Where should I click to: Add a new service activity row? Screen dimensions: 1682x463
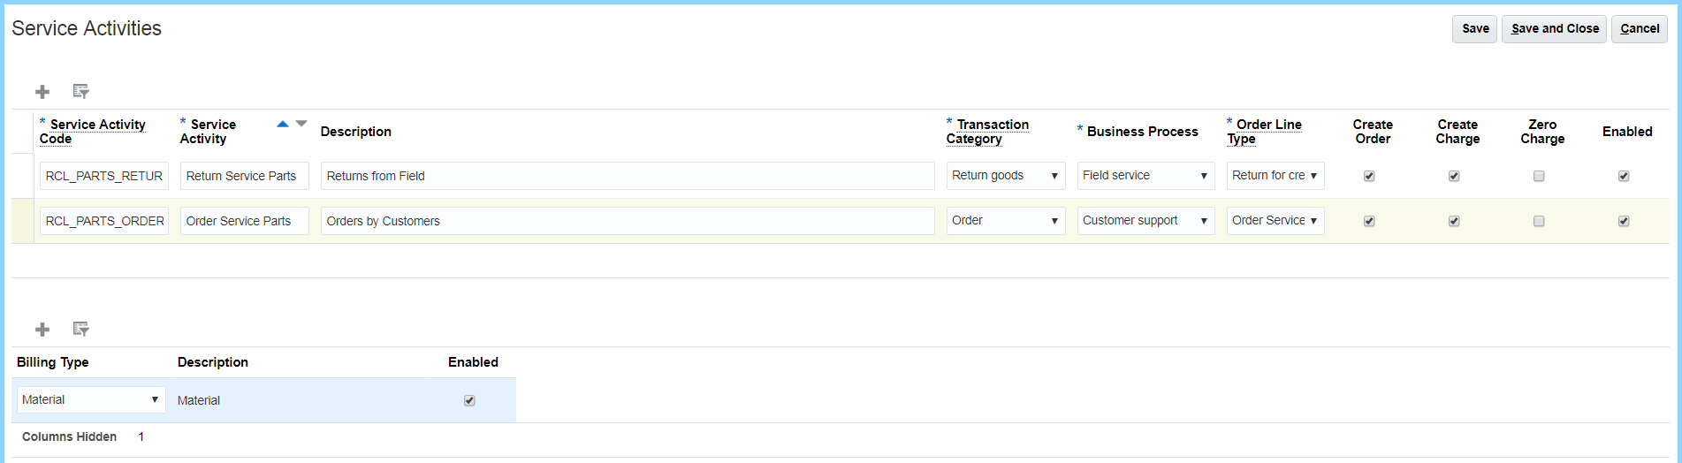click(42, 92)
